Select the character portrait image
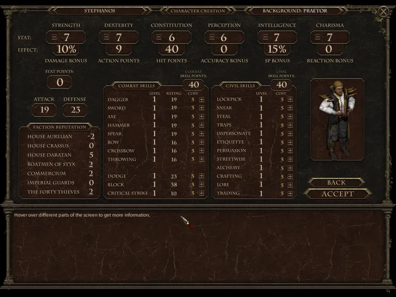Viewport: 396px width, 297px height. click(337, 120)
